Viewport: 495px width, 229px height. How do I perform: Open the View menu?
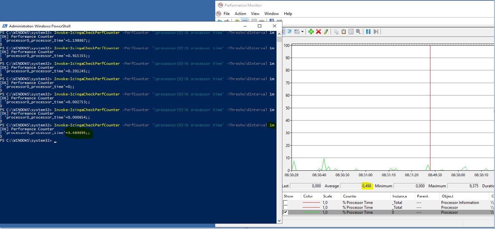(255, 14)
